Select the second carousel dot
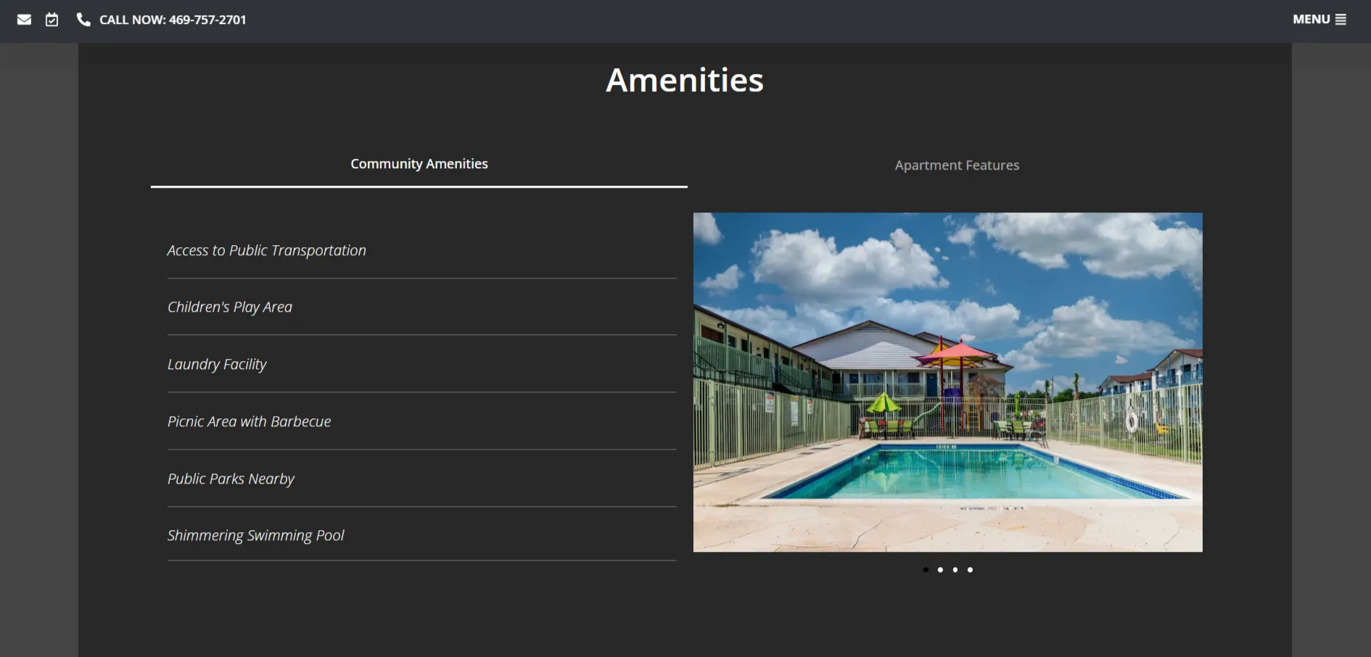Screen dimensions: 1371x657 click(x=940, y=570)
